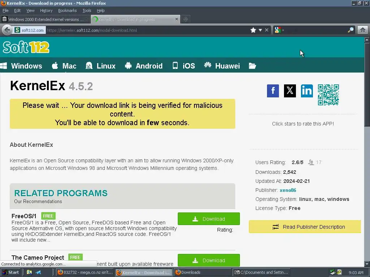Click the RELATED PROGRAMS heading
The height and width of the screenshot is (277, 370).
click(x=61, y=193)
